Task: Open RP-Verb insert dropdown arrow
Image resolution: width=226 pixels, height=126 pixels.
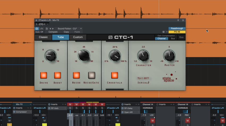Action: (x=65, y=108)
